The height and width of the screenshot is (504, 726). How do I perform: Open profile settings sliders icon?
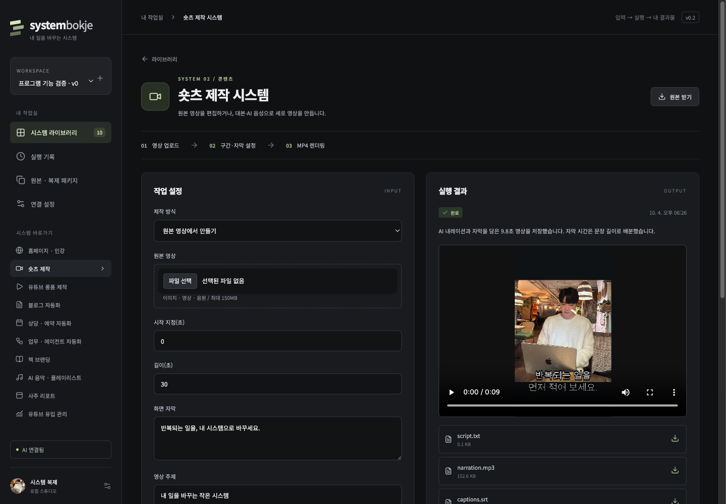pos(107,486)
